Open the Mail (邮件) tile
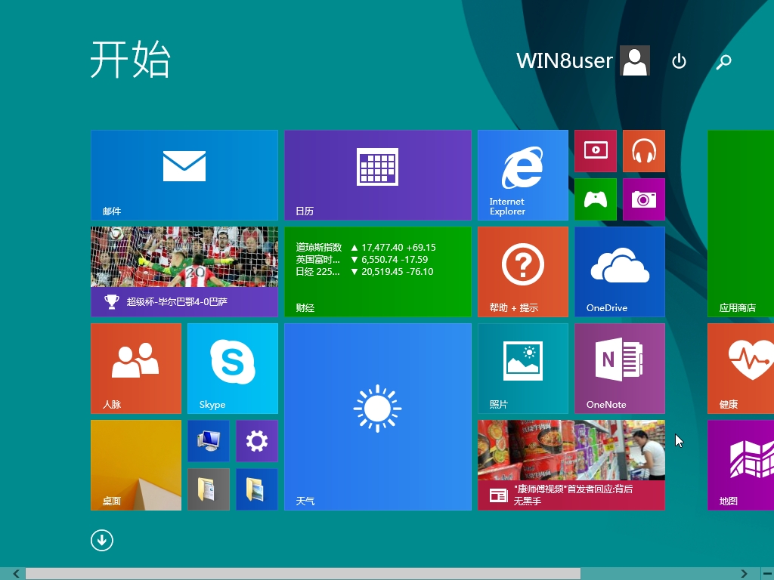Image resolution: width=774 pixels, height=580 pixels. pos(184,175)
